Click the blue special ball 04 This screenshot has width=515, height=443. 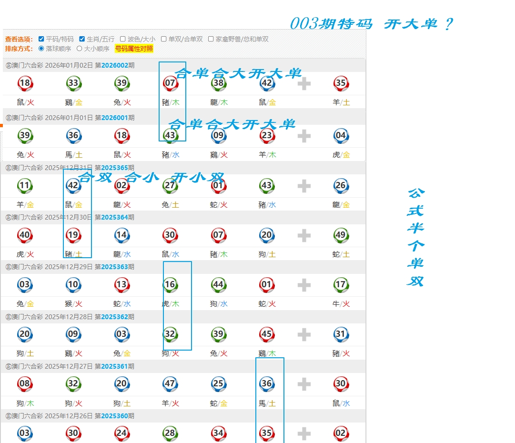coord(340,135)
